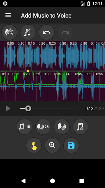The image size is (105, 188).
Task: Tap the 0:13 elapsed time readout
Action: coord(90,109)
